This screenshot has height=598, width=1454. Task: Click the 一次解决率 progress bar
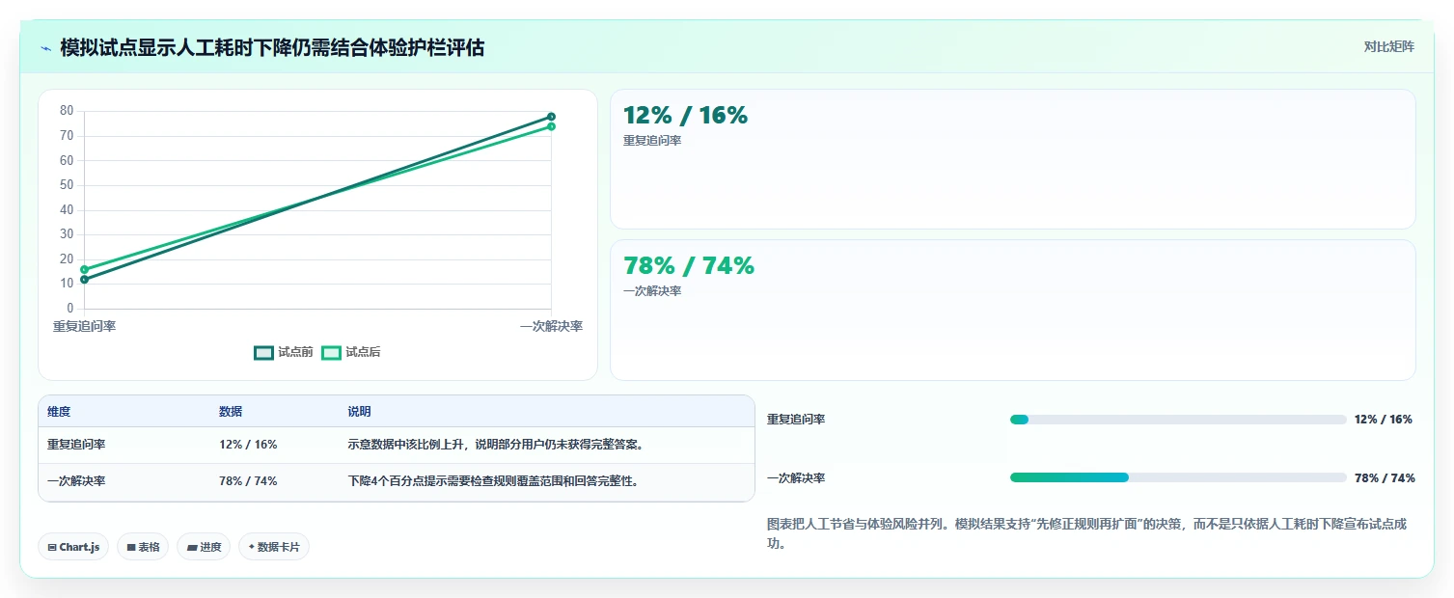[x=1178, y=477]
